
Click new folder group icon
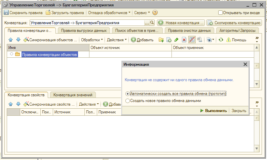pyautogui.click(x=161, y=40)
